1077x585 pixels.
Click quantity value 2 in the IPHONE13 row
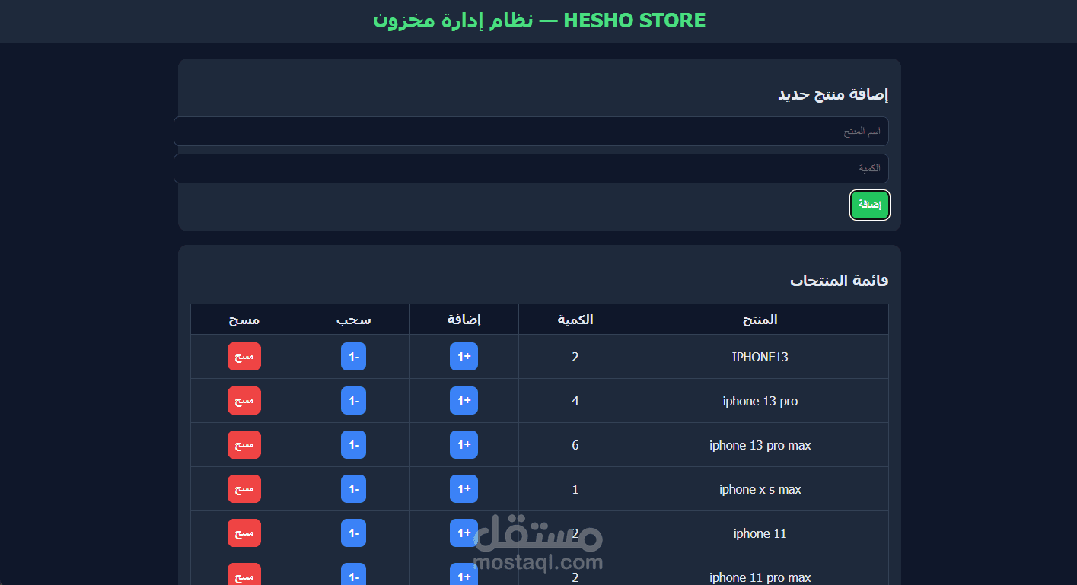[x=575, y=357]
